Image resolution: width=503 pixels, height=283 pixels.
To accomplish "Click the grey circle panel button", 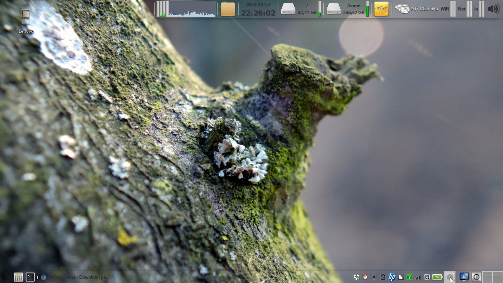I will [450, 277].
